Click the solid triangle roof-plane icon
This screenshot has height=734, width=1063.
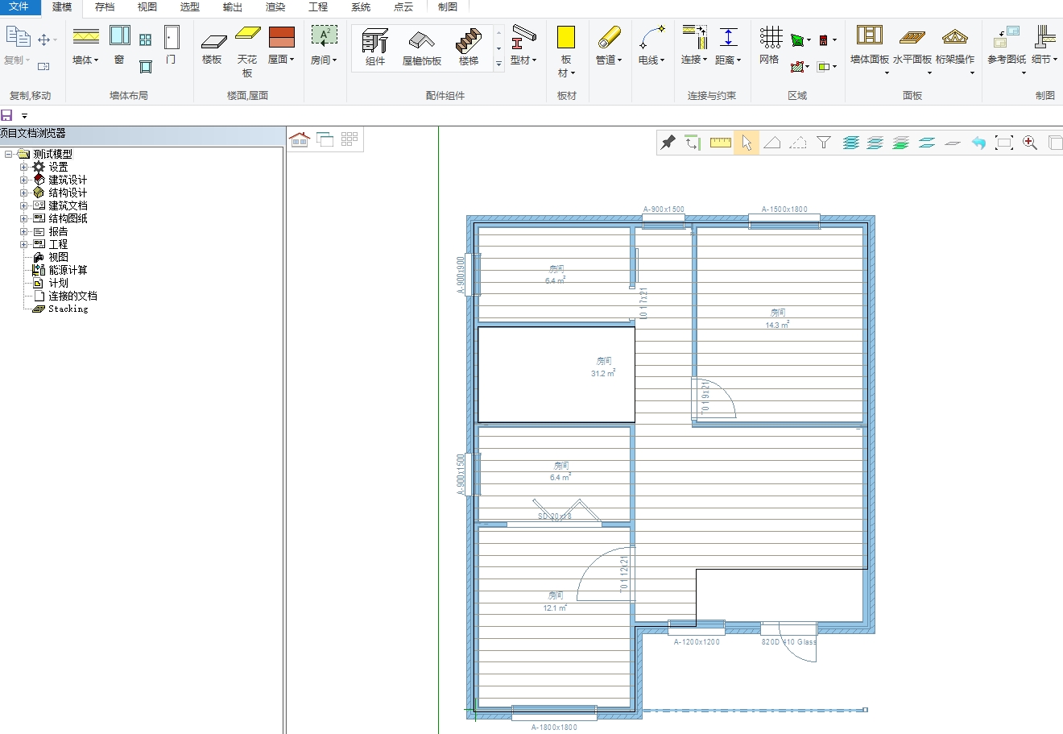pyautogui.click(x=771, y=143)
